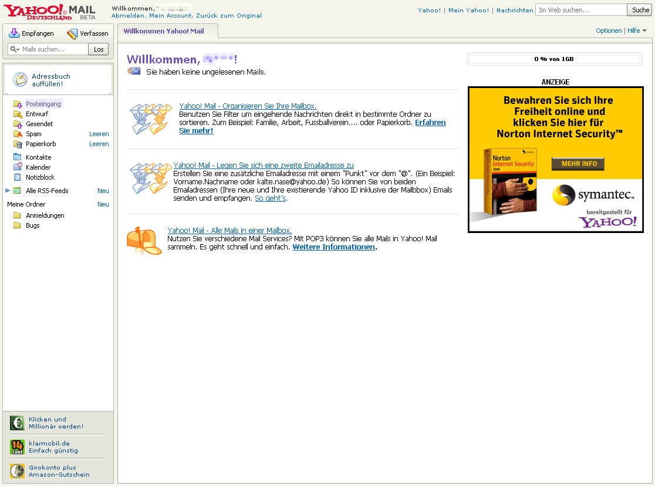Click the Adressbuch auffüllen envelope icon
Viewport: 655px width, 486px height.
tap(20, 79)
